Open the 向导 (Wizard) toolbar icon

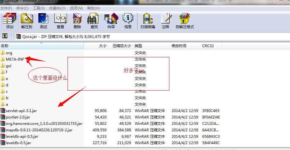pos(111,21)
